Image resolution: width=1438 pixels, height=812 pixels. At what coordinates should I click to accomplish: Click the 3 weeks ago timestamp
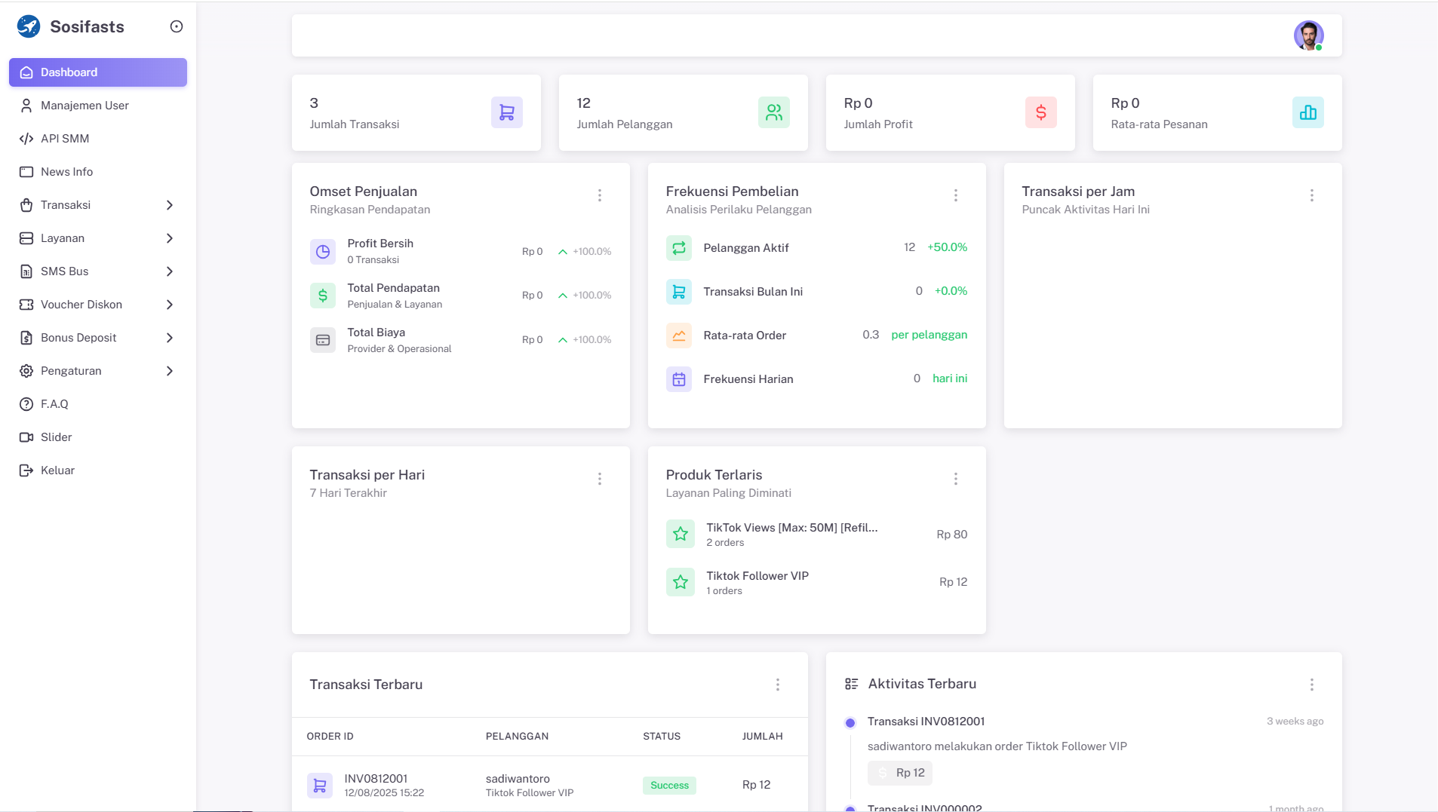coord(1295,722)
